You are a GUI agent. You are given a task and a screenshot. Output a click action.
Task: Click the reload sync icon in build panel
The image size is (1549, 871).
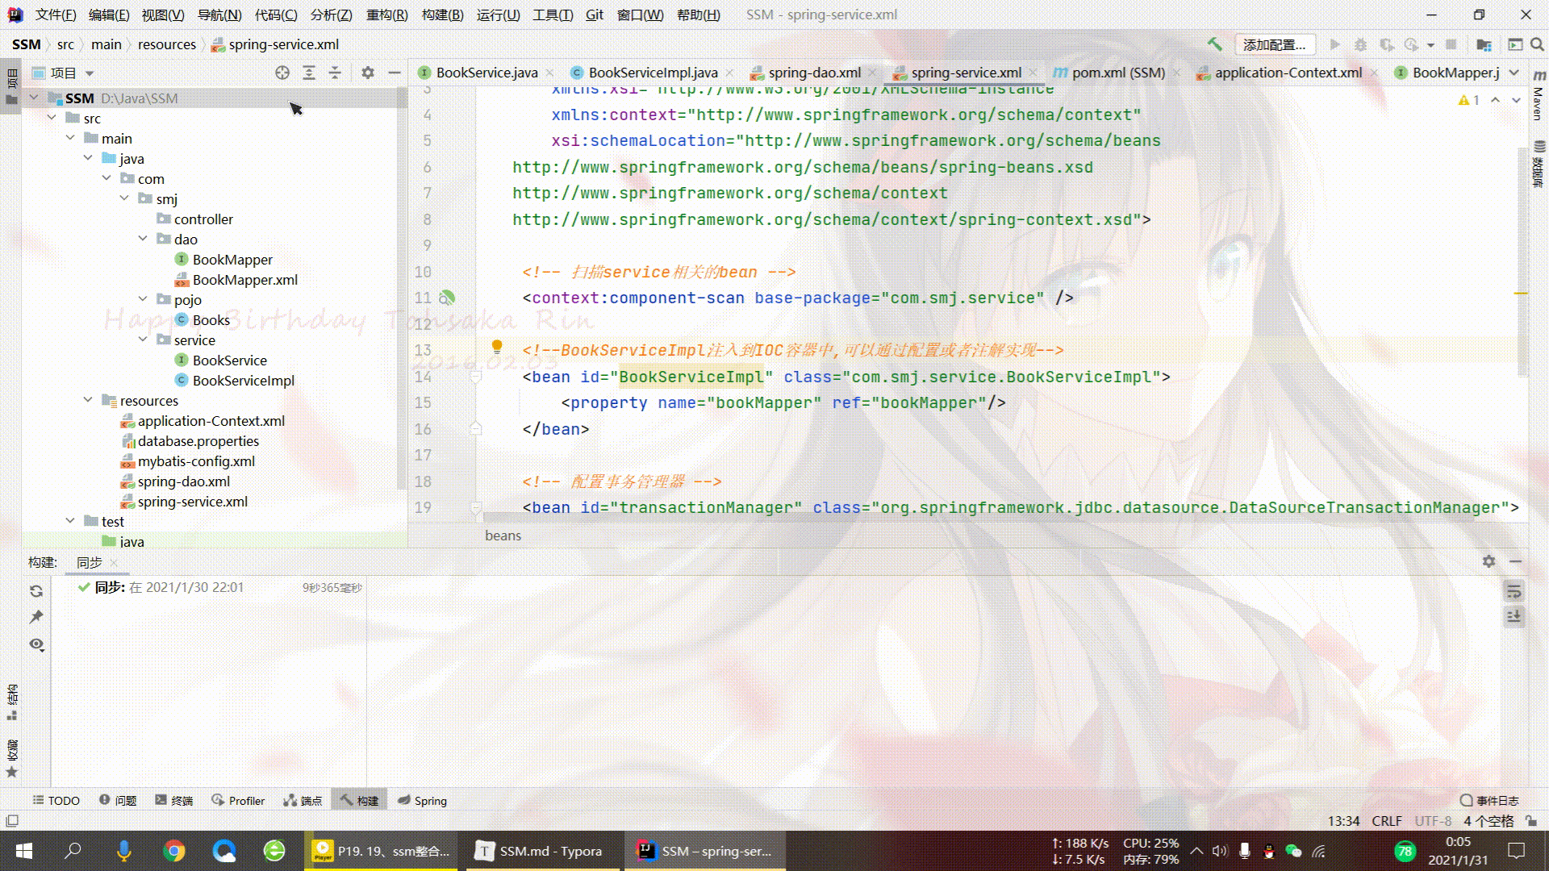point(36,591)
